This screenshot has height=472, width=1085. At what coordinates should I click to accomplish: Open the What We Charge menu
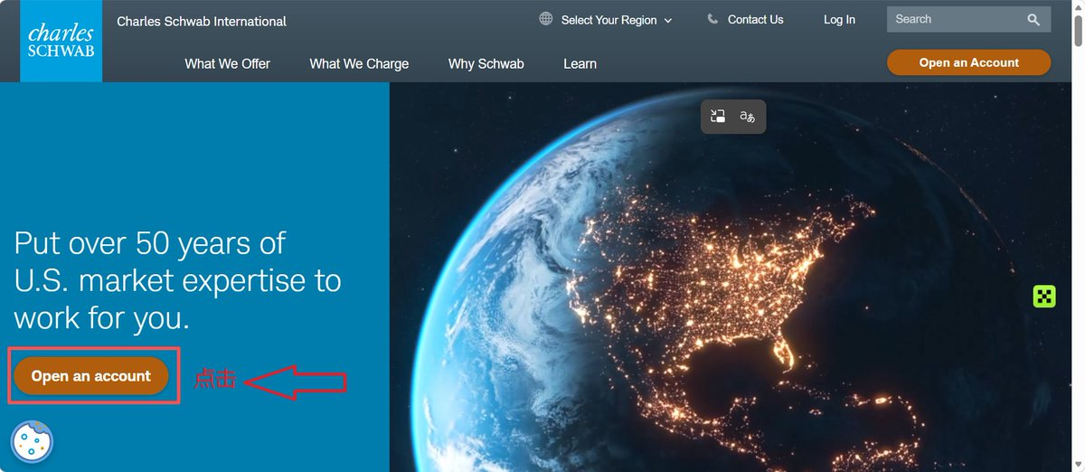click(359, 64)
